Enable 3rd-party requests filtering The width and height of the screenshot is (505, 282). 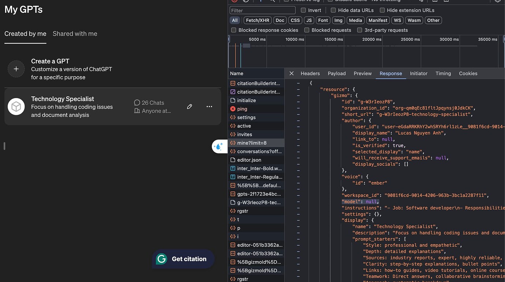coord(359,30)
